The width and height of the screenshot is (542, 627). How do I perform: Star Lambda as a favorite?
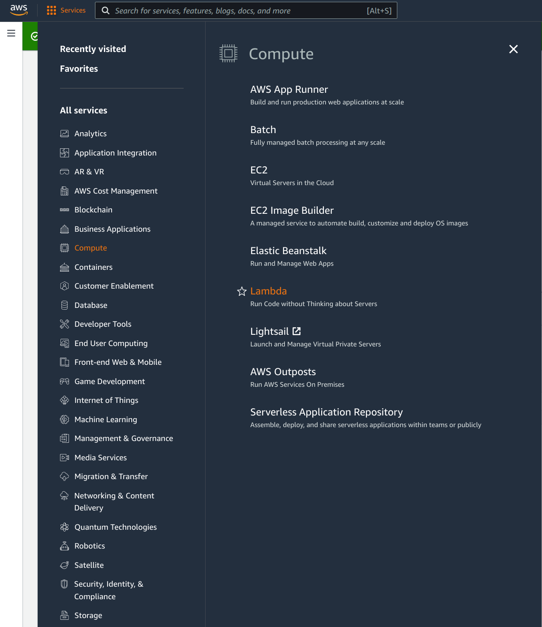(242, 291)
